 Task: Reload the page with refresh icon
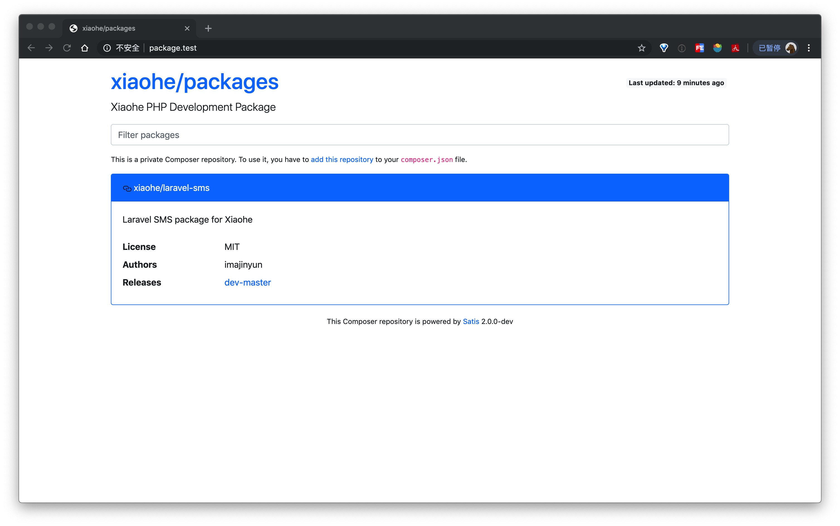(67, 48)
